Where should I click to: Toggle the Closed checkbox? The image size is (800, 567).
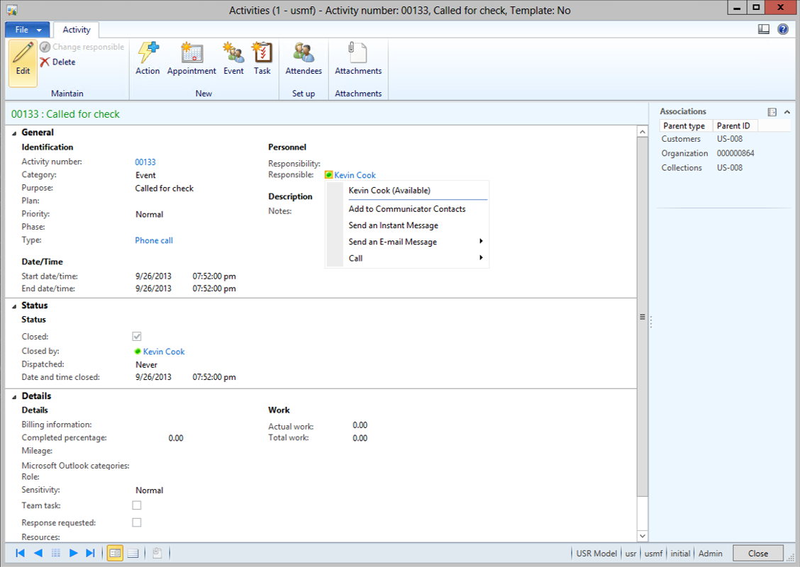click(137, 337)
